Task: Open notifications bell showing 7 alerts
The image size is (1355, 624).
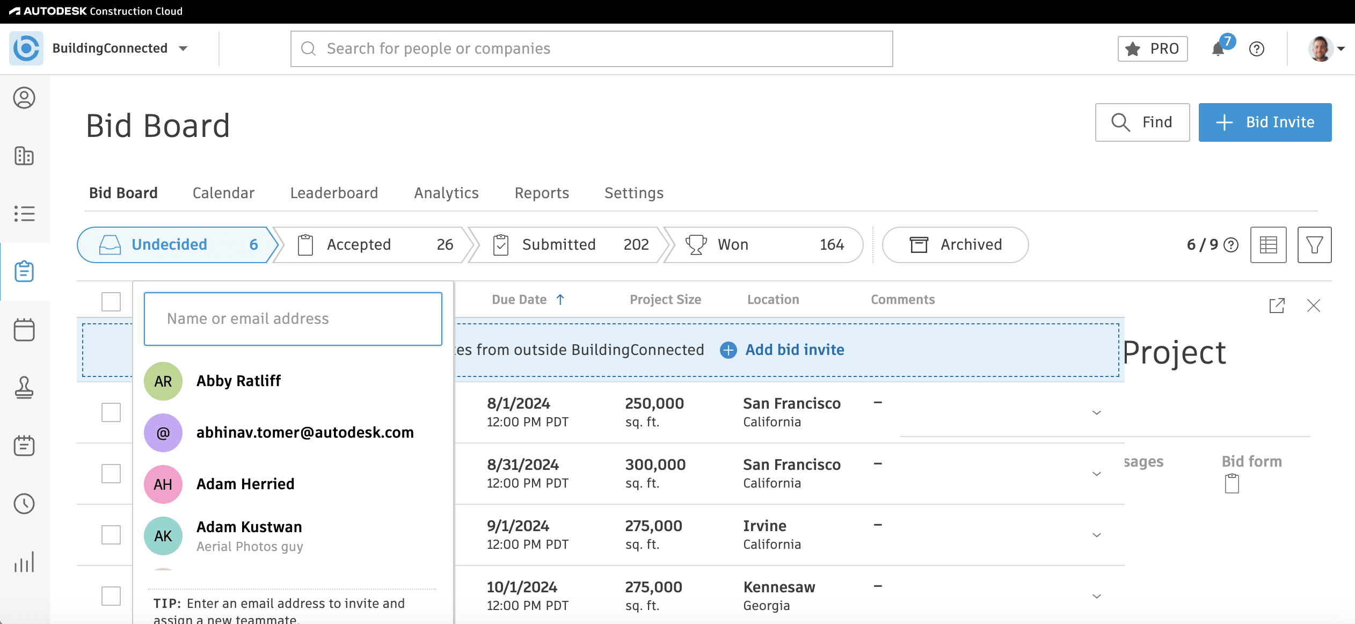Action: click(x=1219, y=49)
